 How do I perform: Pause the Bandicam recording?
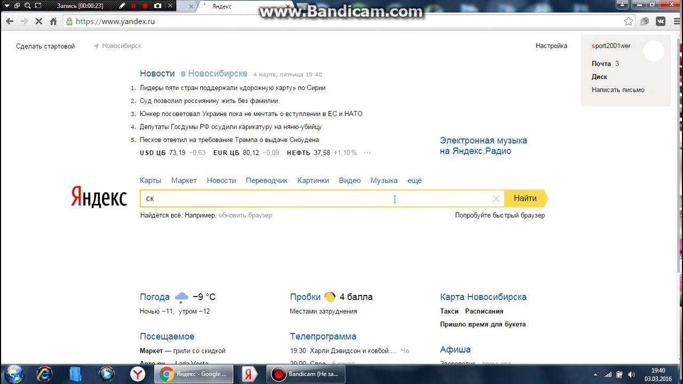[x=133, y=6]
